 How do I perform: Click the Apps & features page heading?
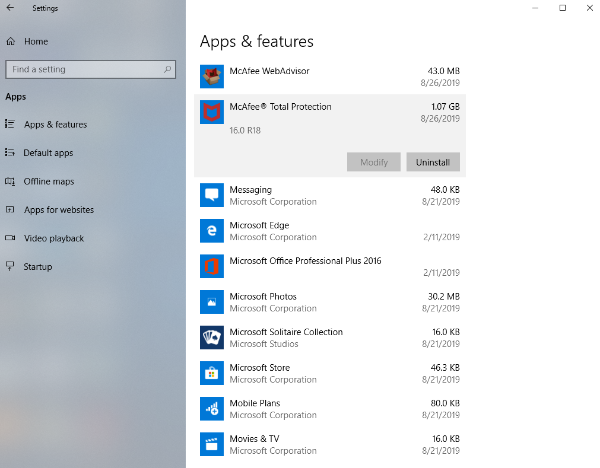pyautogui.click(x=257, y=42)
